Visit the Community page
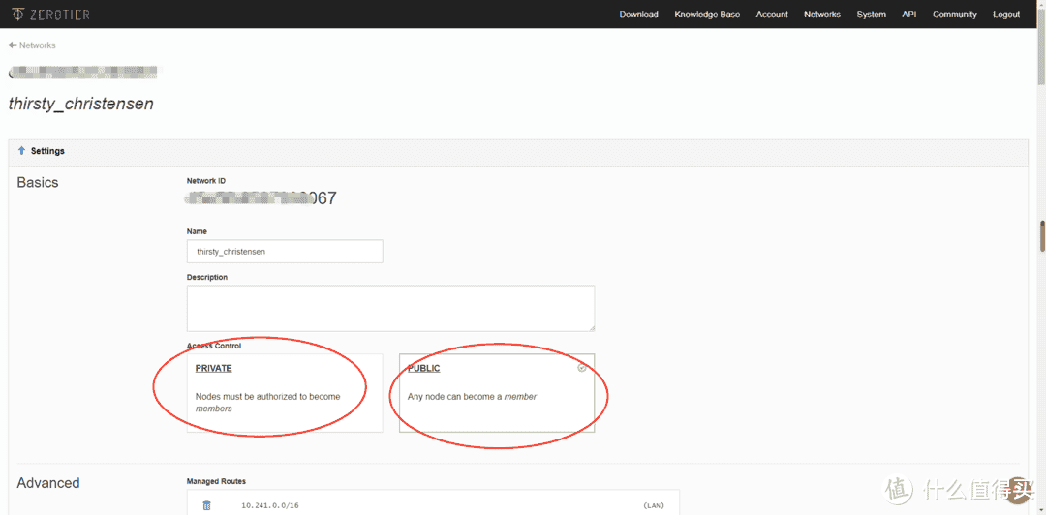The height and width of the screenshot is (515, 1046). point(955,14)
